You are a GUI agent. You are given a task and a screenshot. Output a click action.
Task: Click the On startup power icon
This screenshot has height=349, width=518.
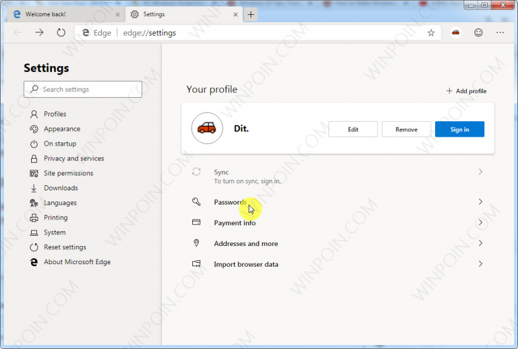(x=34, y=144)
